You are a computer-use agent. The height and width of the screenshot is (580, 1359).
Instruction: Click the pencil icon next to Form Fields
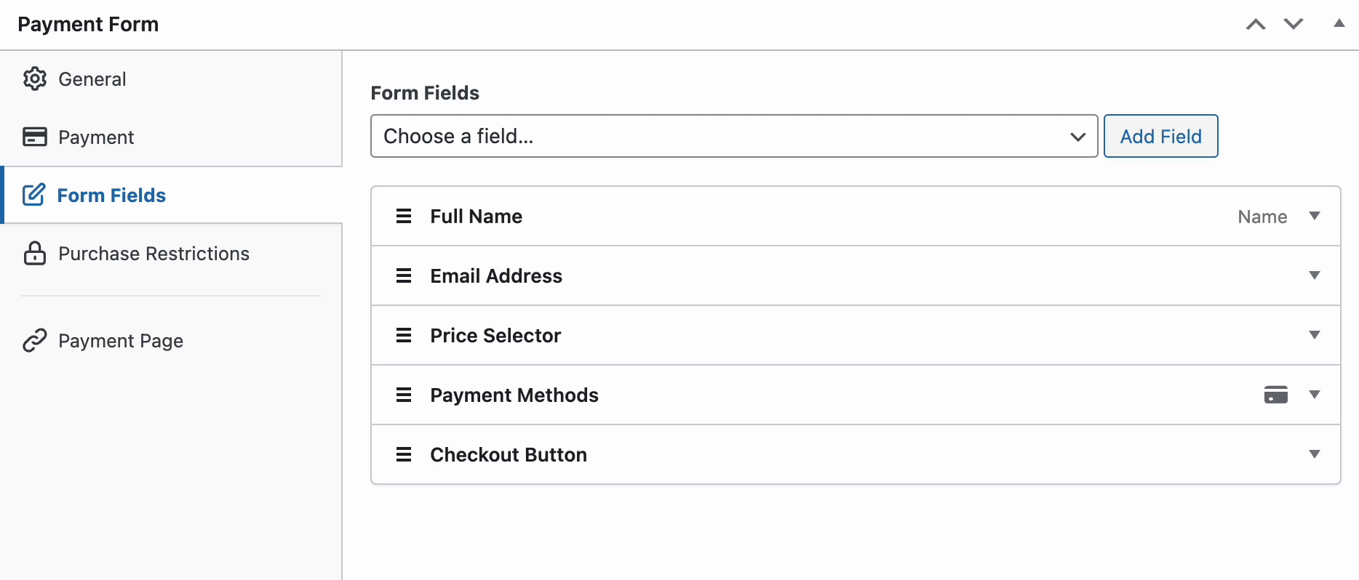pyautogui.click(x=34, y=195)
